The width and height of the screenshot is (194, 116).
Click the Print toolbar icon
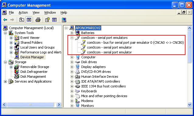pyautogui.click(x=38, y=20)
